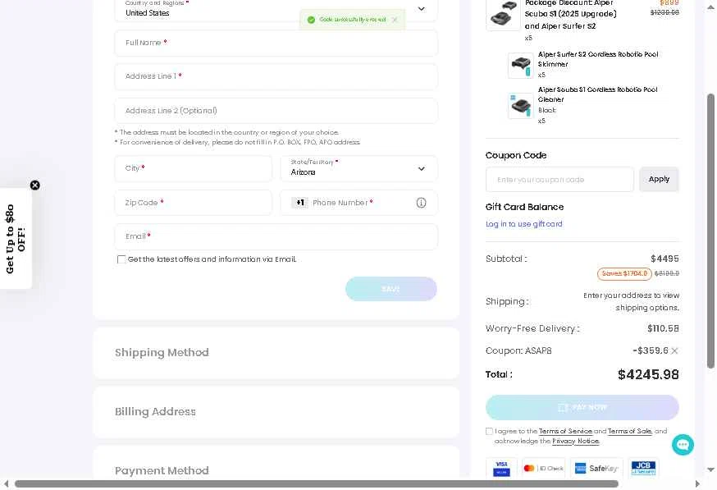Click the horizontal scrollbar thumb
The width and height of the screenshot is (717, 490).
pyautogui.click(x=317, y=484)
